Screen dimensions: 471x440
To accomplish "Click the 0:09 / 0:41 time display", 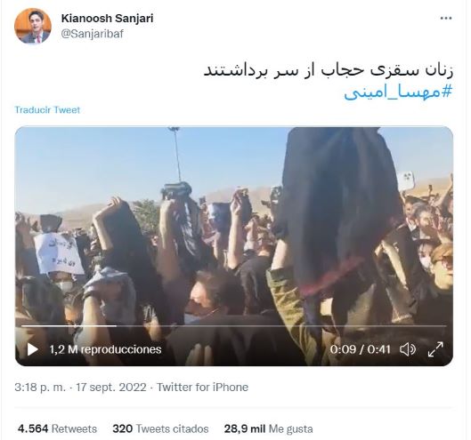I will click(x=360, y=349).
